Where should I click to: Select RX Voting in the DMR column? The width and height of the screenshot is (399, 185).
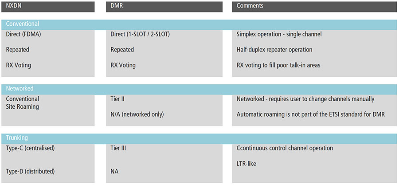click(x=123, y=65)
